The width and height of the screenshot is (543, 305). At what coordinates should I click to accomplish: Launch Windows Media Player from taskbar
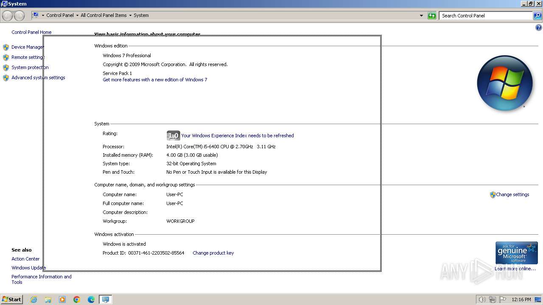point(62,299)
